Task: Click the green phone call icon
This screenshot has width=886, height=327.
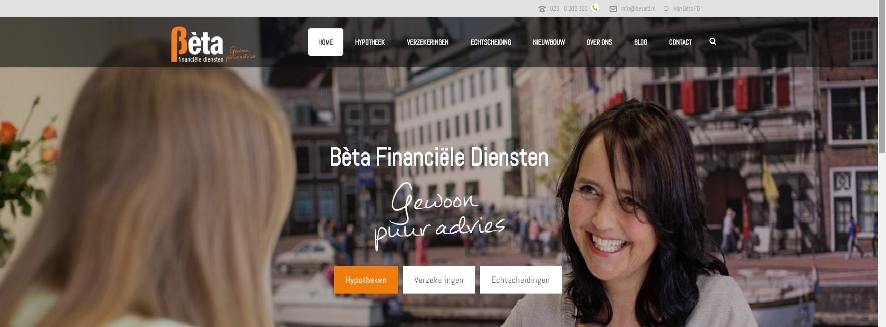Action: (x=595, y=8)
